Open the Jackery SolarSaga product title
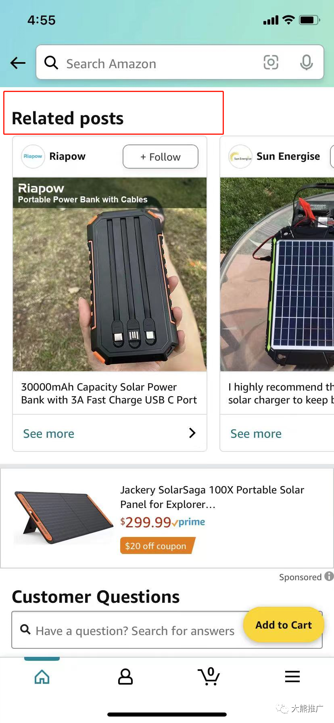 [x=212, y=497]
